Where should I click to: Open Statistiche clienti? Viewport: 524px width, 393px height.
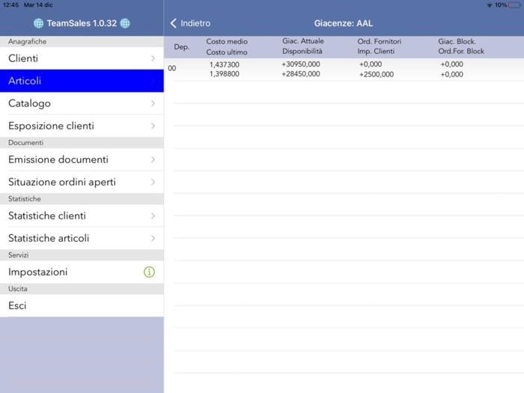(x=82, y=216)
